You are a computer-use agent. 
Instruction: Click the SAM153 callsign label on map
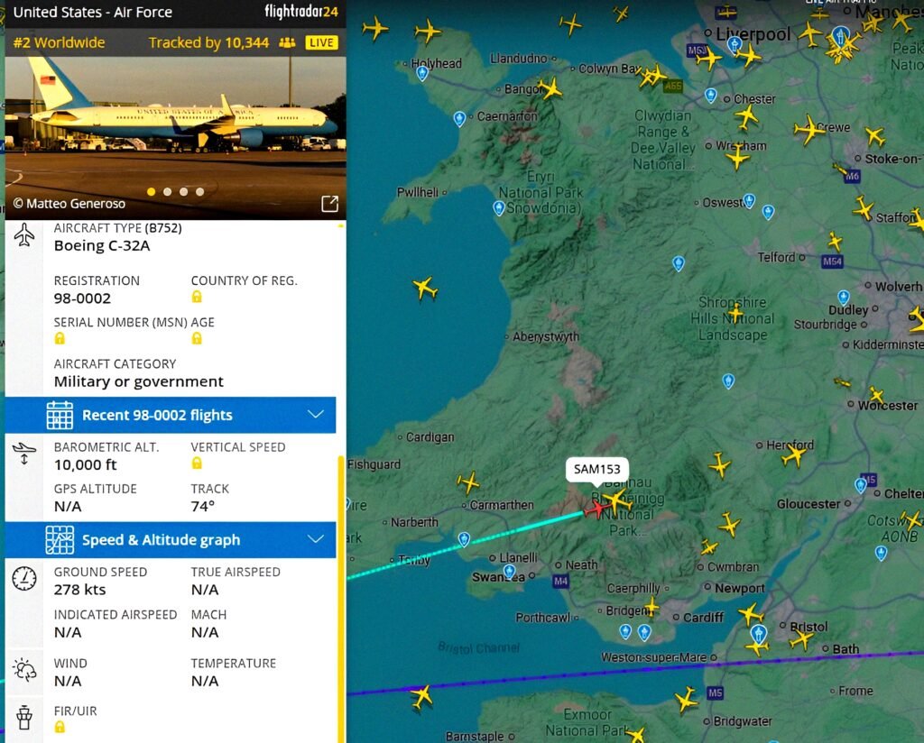[597, 470]
